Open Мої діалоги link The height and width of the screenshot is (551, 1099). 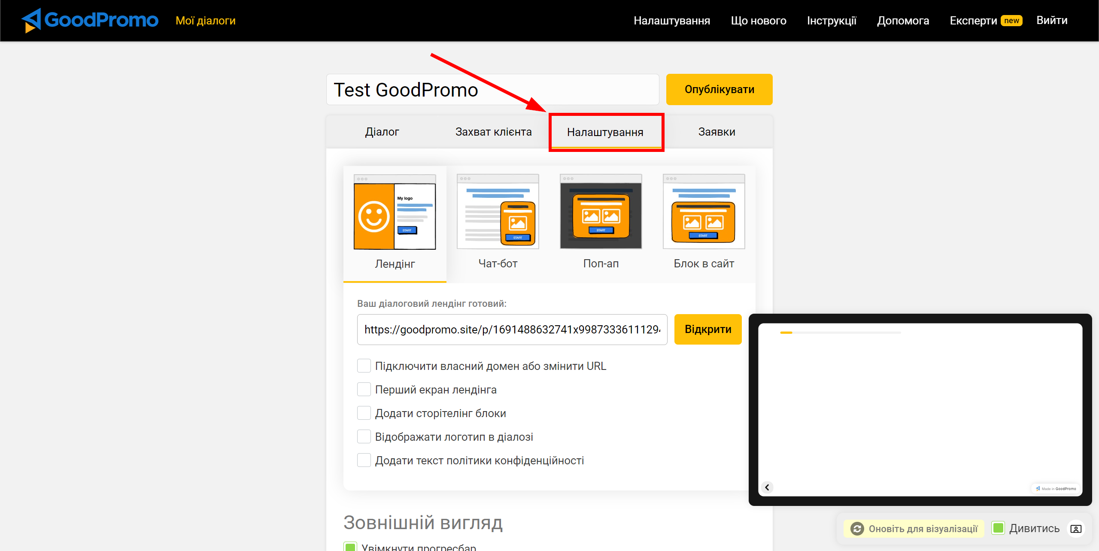(x=206, y=21)
